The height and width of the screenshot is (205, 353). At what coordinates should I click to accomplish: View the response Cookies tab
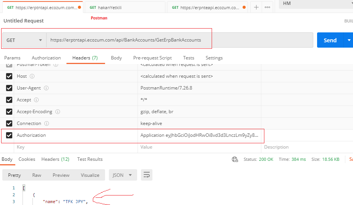coord(27,159)
